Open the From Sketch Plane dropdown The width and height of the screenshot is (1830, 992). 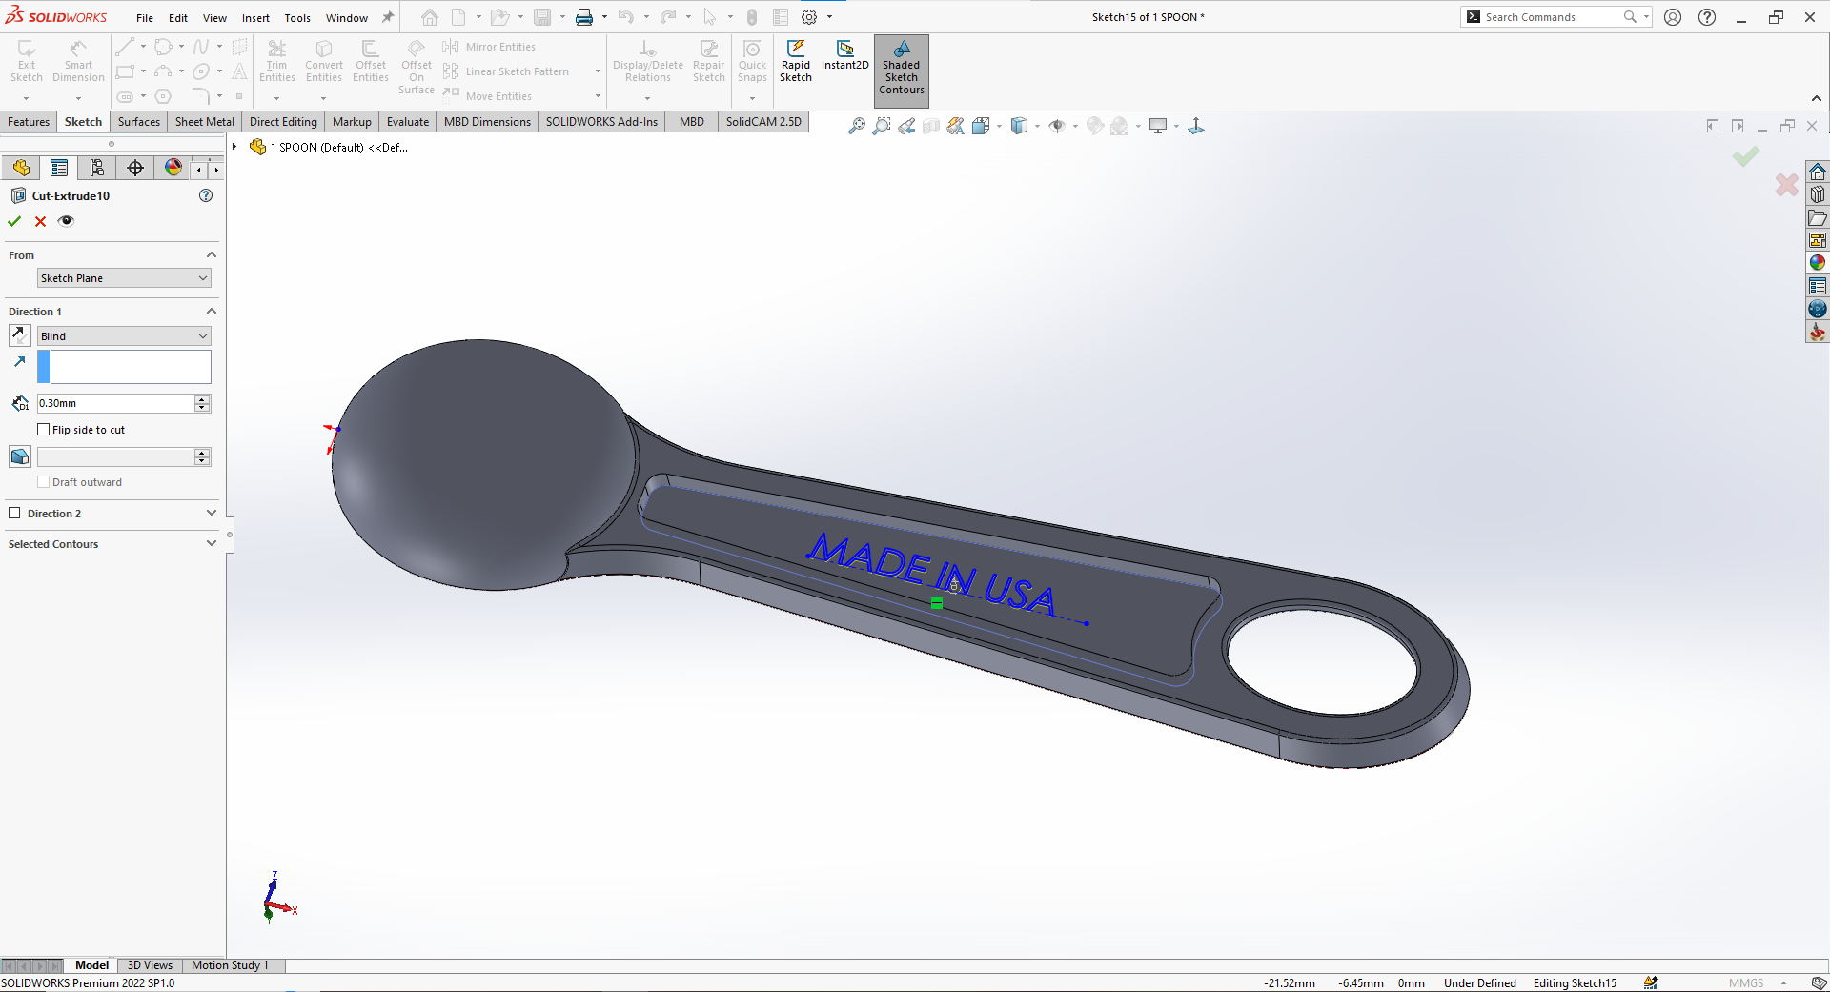click(x=124, y=278)
